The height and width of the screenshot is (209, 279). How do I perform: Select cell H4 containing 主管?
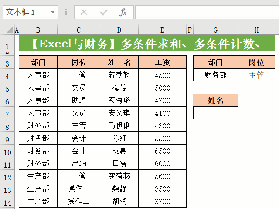coord(256,75)
